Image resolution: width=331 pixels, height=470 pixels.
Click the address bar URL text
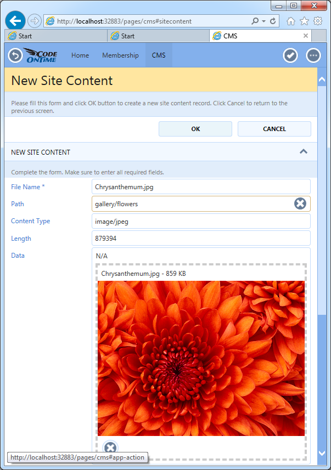click(x=124, y=21)
